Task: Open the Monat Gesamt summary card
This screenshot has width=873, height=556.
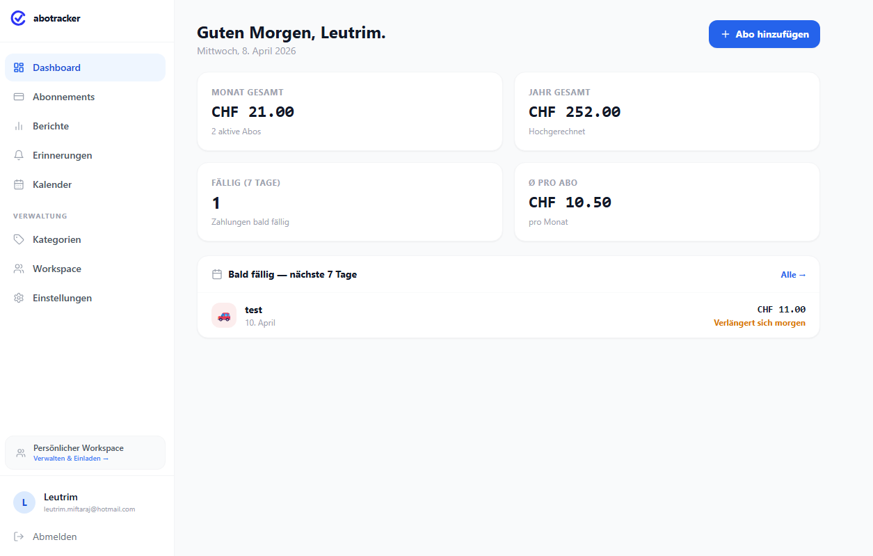Action: (x=349, y=111)
